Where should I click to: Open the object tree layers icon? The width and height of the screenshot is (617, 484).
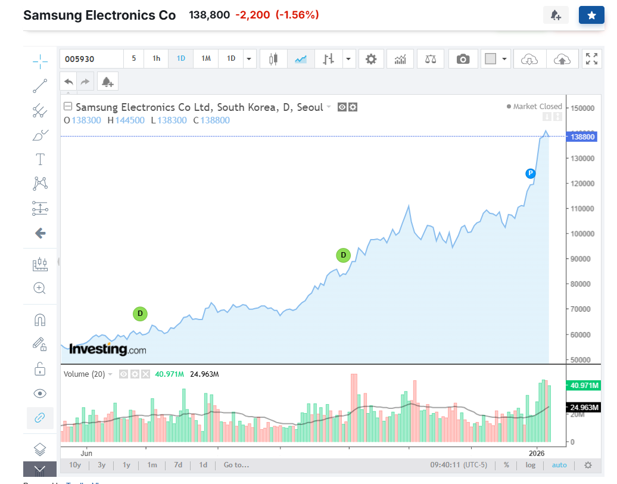(x=40, y=449)
